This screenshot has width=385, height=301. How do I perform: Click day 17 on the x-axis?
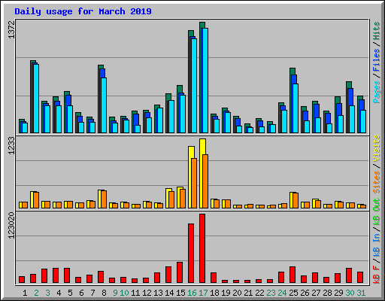click(203, 293)
